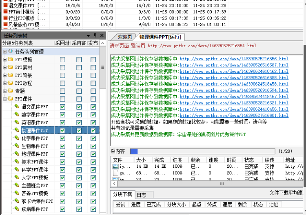Click pencil icon beside 疾病课件PPT
The height and width of the screenshot is (215, 306).
(x=17, y=209)
